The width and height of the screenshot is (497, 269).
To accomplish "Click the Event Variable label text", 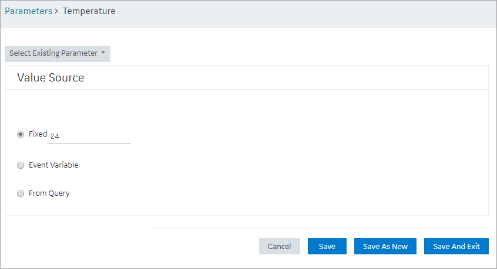I will tap(53, 165).
